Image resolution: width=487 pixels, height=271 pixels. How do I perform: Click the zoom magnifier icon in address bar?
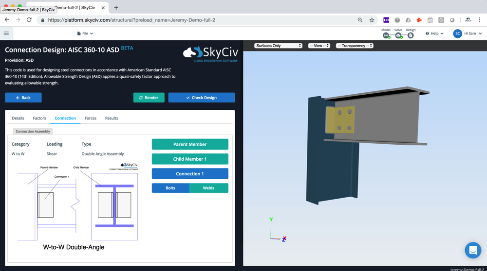coord(360,20)
